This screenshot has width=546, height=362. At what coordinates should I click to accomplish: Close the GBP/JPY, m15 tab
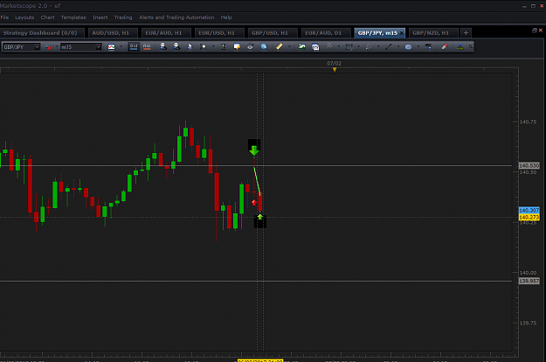(x=402, y=33)
